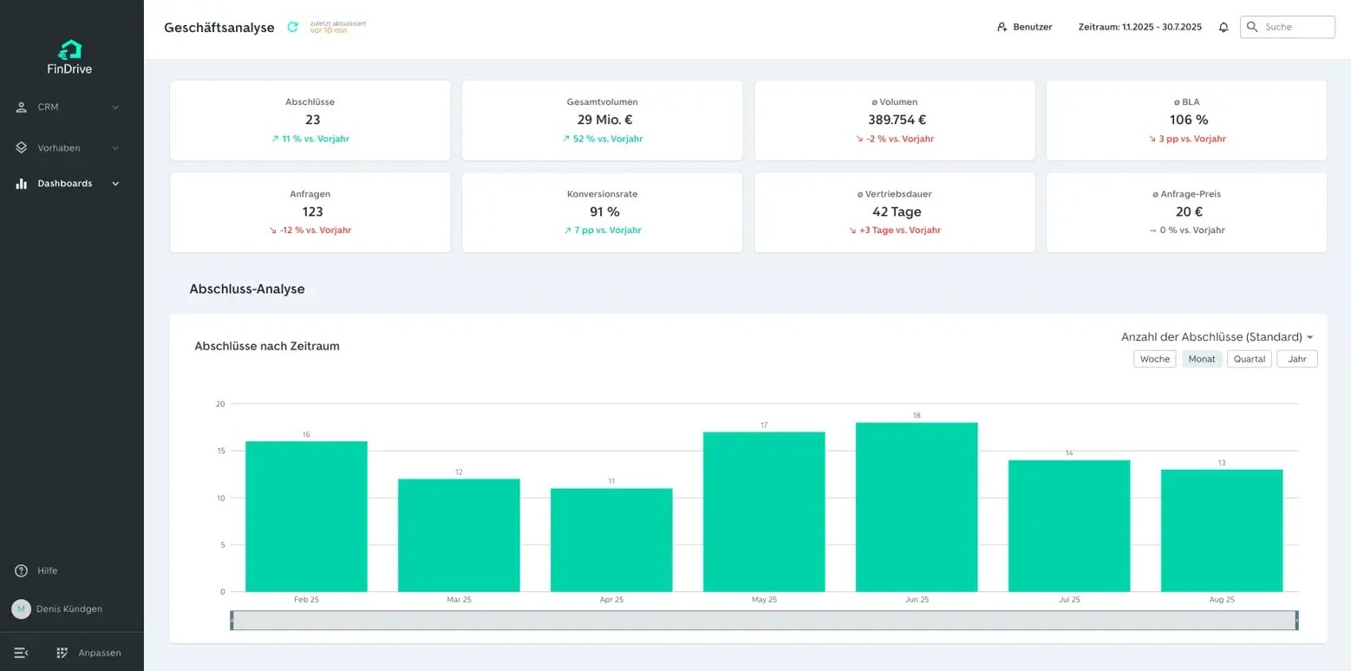The image size is (1351, 671).
Task: Click the chart range slider left handle
Action: pyautogui.click(x=232, y=621)
